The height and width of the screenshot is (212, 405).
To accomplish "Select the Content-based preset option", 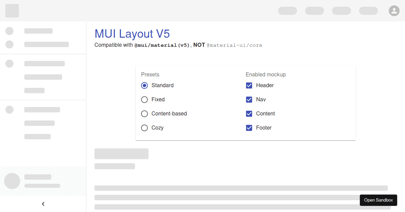I will pyautogui.click(x=144, y=113).
